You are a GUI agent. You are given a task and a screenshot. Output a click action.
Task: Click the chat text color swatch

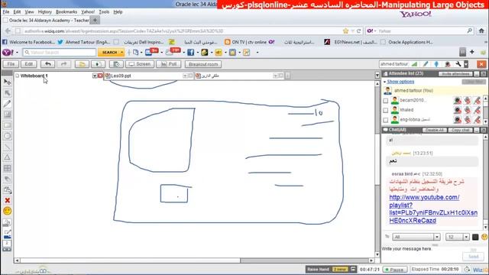tap(475, 237)
